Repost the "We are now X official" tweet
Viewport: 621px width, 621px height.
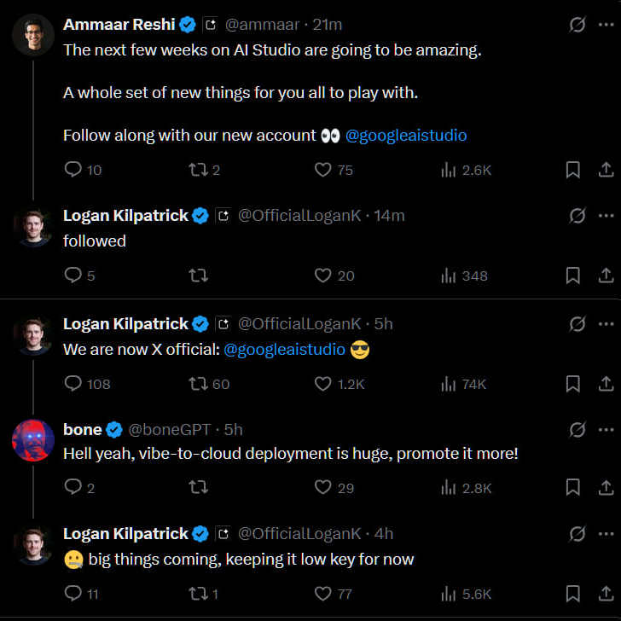click(x=197, y=384)
